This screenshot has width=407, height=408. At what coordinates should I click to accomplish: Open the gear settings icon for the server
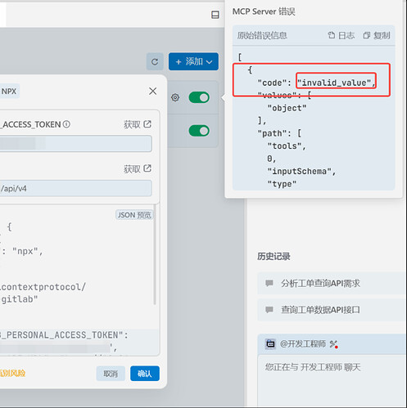[175, 97]
